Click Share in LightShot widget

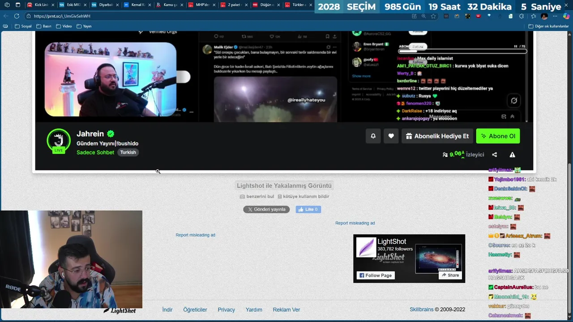click(450, 275)
